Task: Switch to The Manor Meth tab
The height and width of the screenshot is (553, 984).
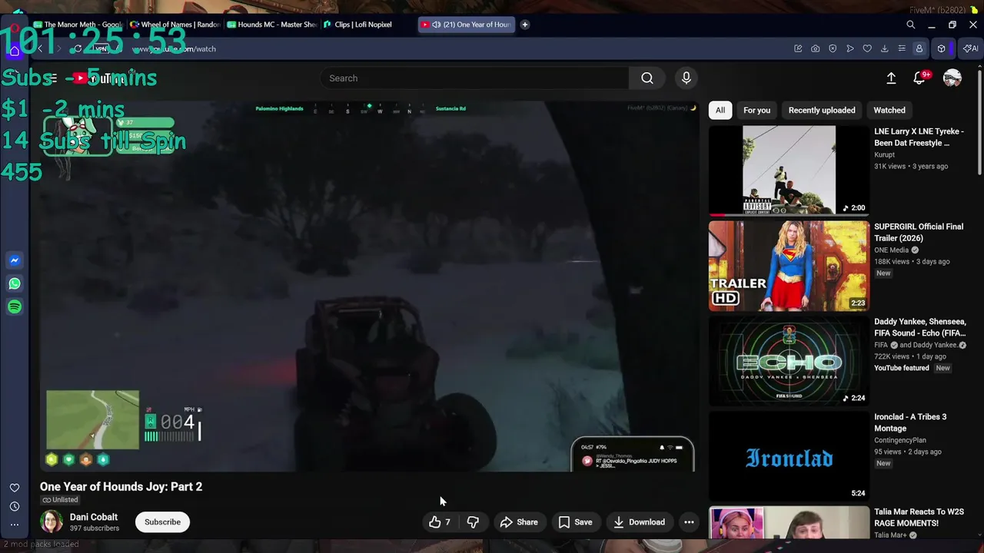Action: pyautogui.click(x=77, y=25)
